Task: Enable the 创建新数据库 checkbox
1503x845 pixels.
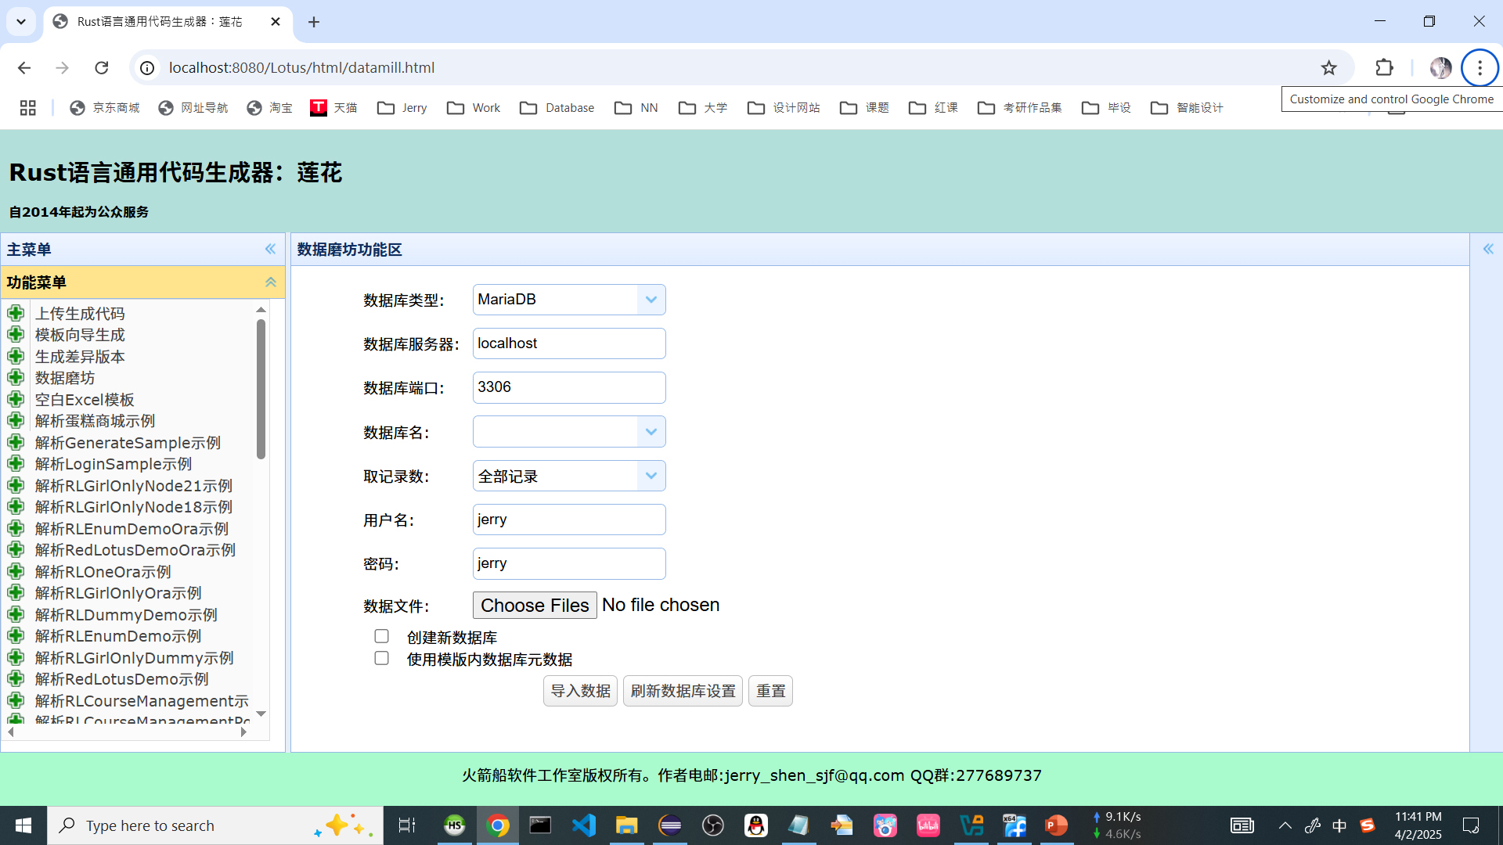Action: (x=381, y=637)
